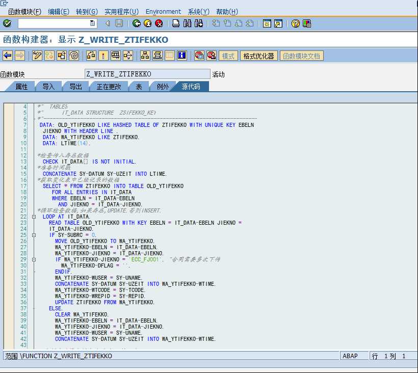This screenshot has width=418, height=373.
Task: Click the blue Help On info icon
Action: tap(182, 56)
